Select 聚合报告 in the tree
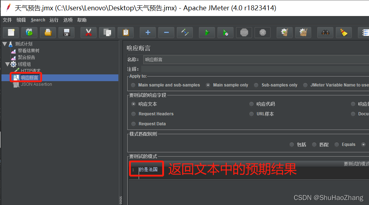 click(26, 57)
